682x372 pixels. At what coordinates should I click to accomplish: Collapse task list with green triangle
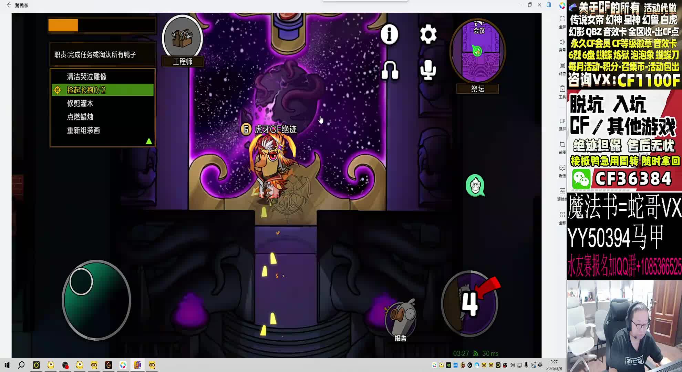(149, 141)
